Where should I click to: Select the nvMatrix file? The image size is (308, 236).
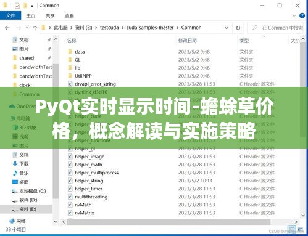(85, 213)
